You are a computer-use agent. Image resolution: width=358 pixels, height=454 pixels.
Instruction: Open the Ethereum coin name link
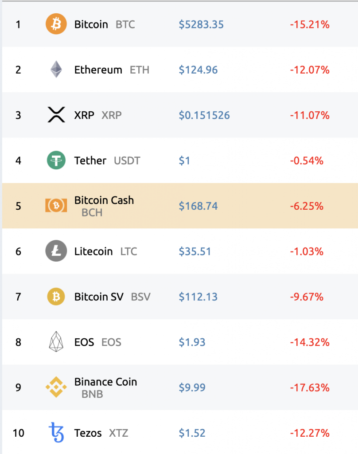click(x=98, y=70)
